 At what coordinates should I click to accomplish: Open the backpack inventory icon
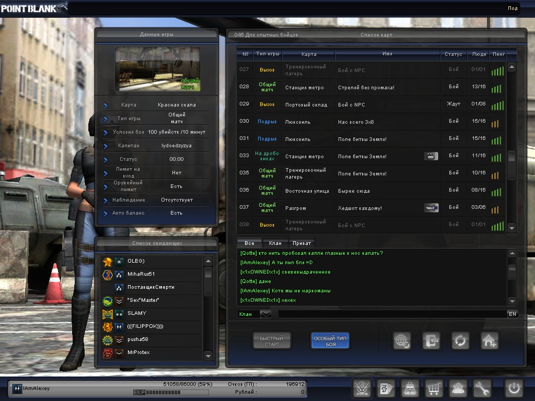[x=410, y=388]
